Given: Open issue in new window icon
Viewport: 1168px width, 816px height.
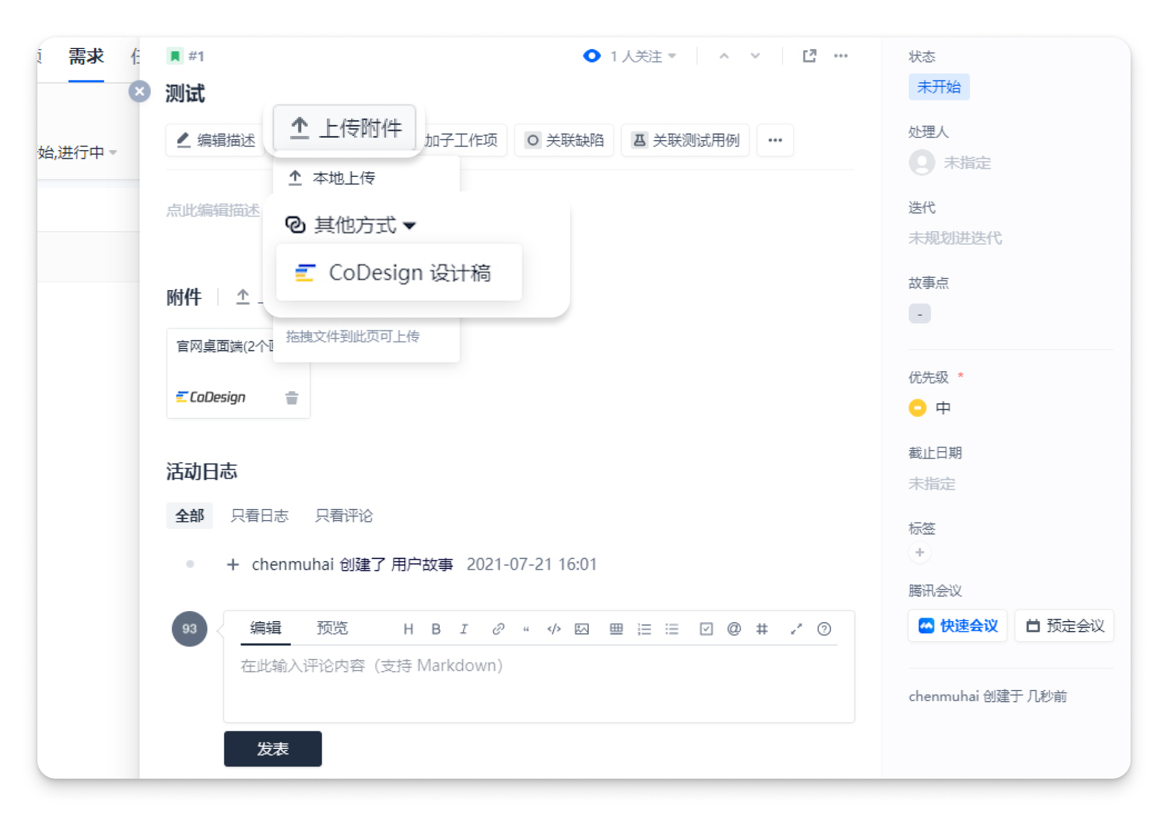Looking at the screenshot, I should 809,56.
